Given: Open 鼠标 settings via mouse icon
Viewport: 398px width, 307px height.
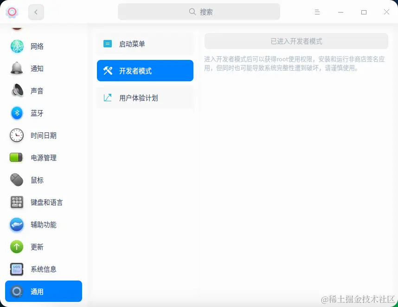Looking at the screenshot, I should [16, 180].
